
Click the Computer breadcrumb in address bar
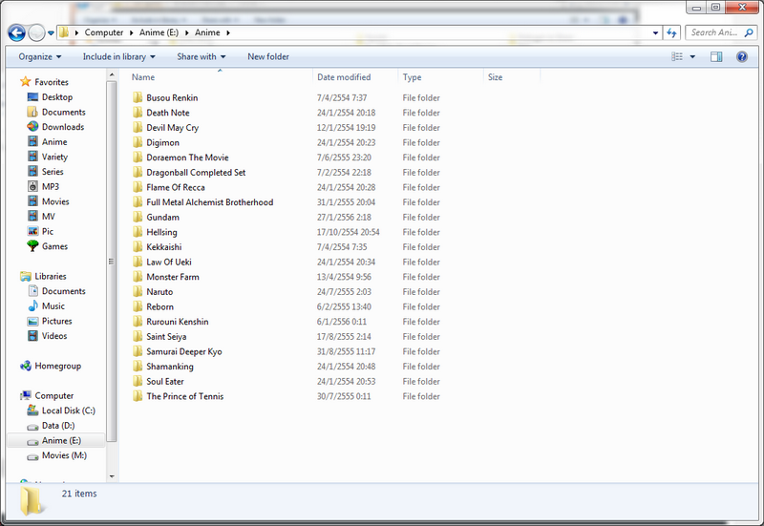[104, 32]
